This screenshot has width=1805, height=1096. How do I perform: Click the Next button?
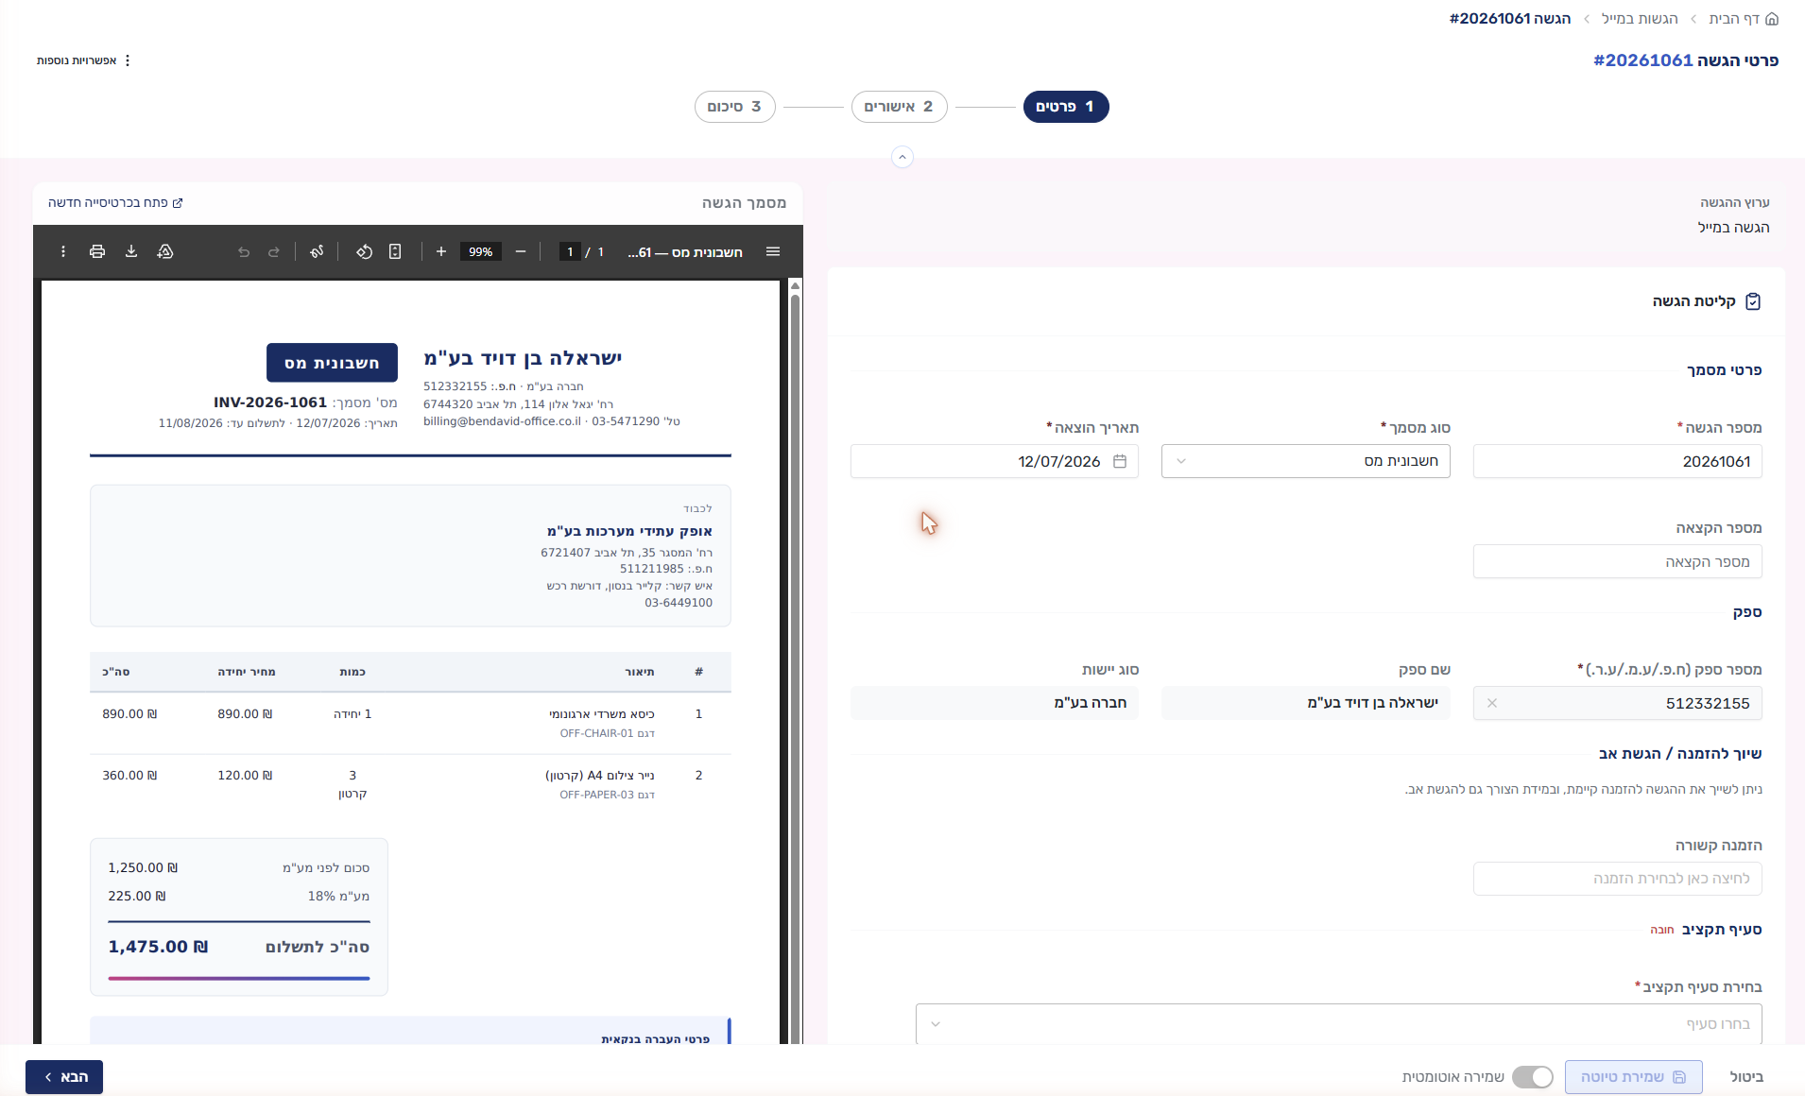point(64,1077)
